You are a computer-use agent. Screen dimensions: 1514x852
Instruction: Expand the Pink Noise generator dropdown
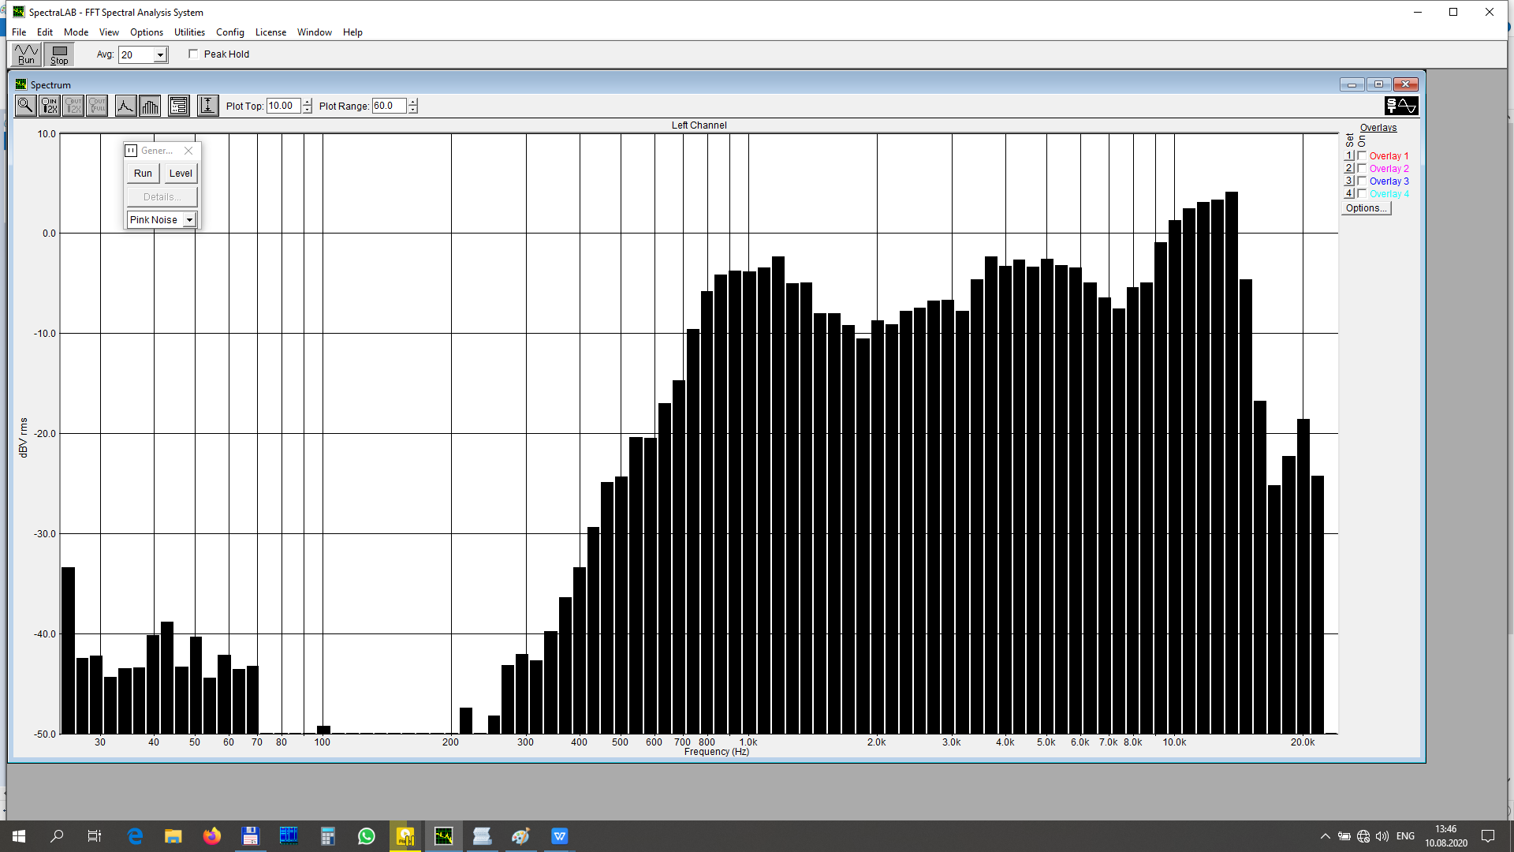[189, 220]
